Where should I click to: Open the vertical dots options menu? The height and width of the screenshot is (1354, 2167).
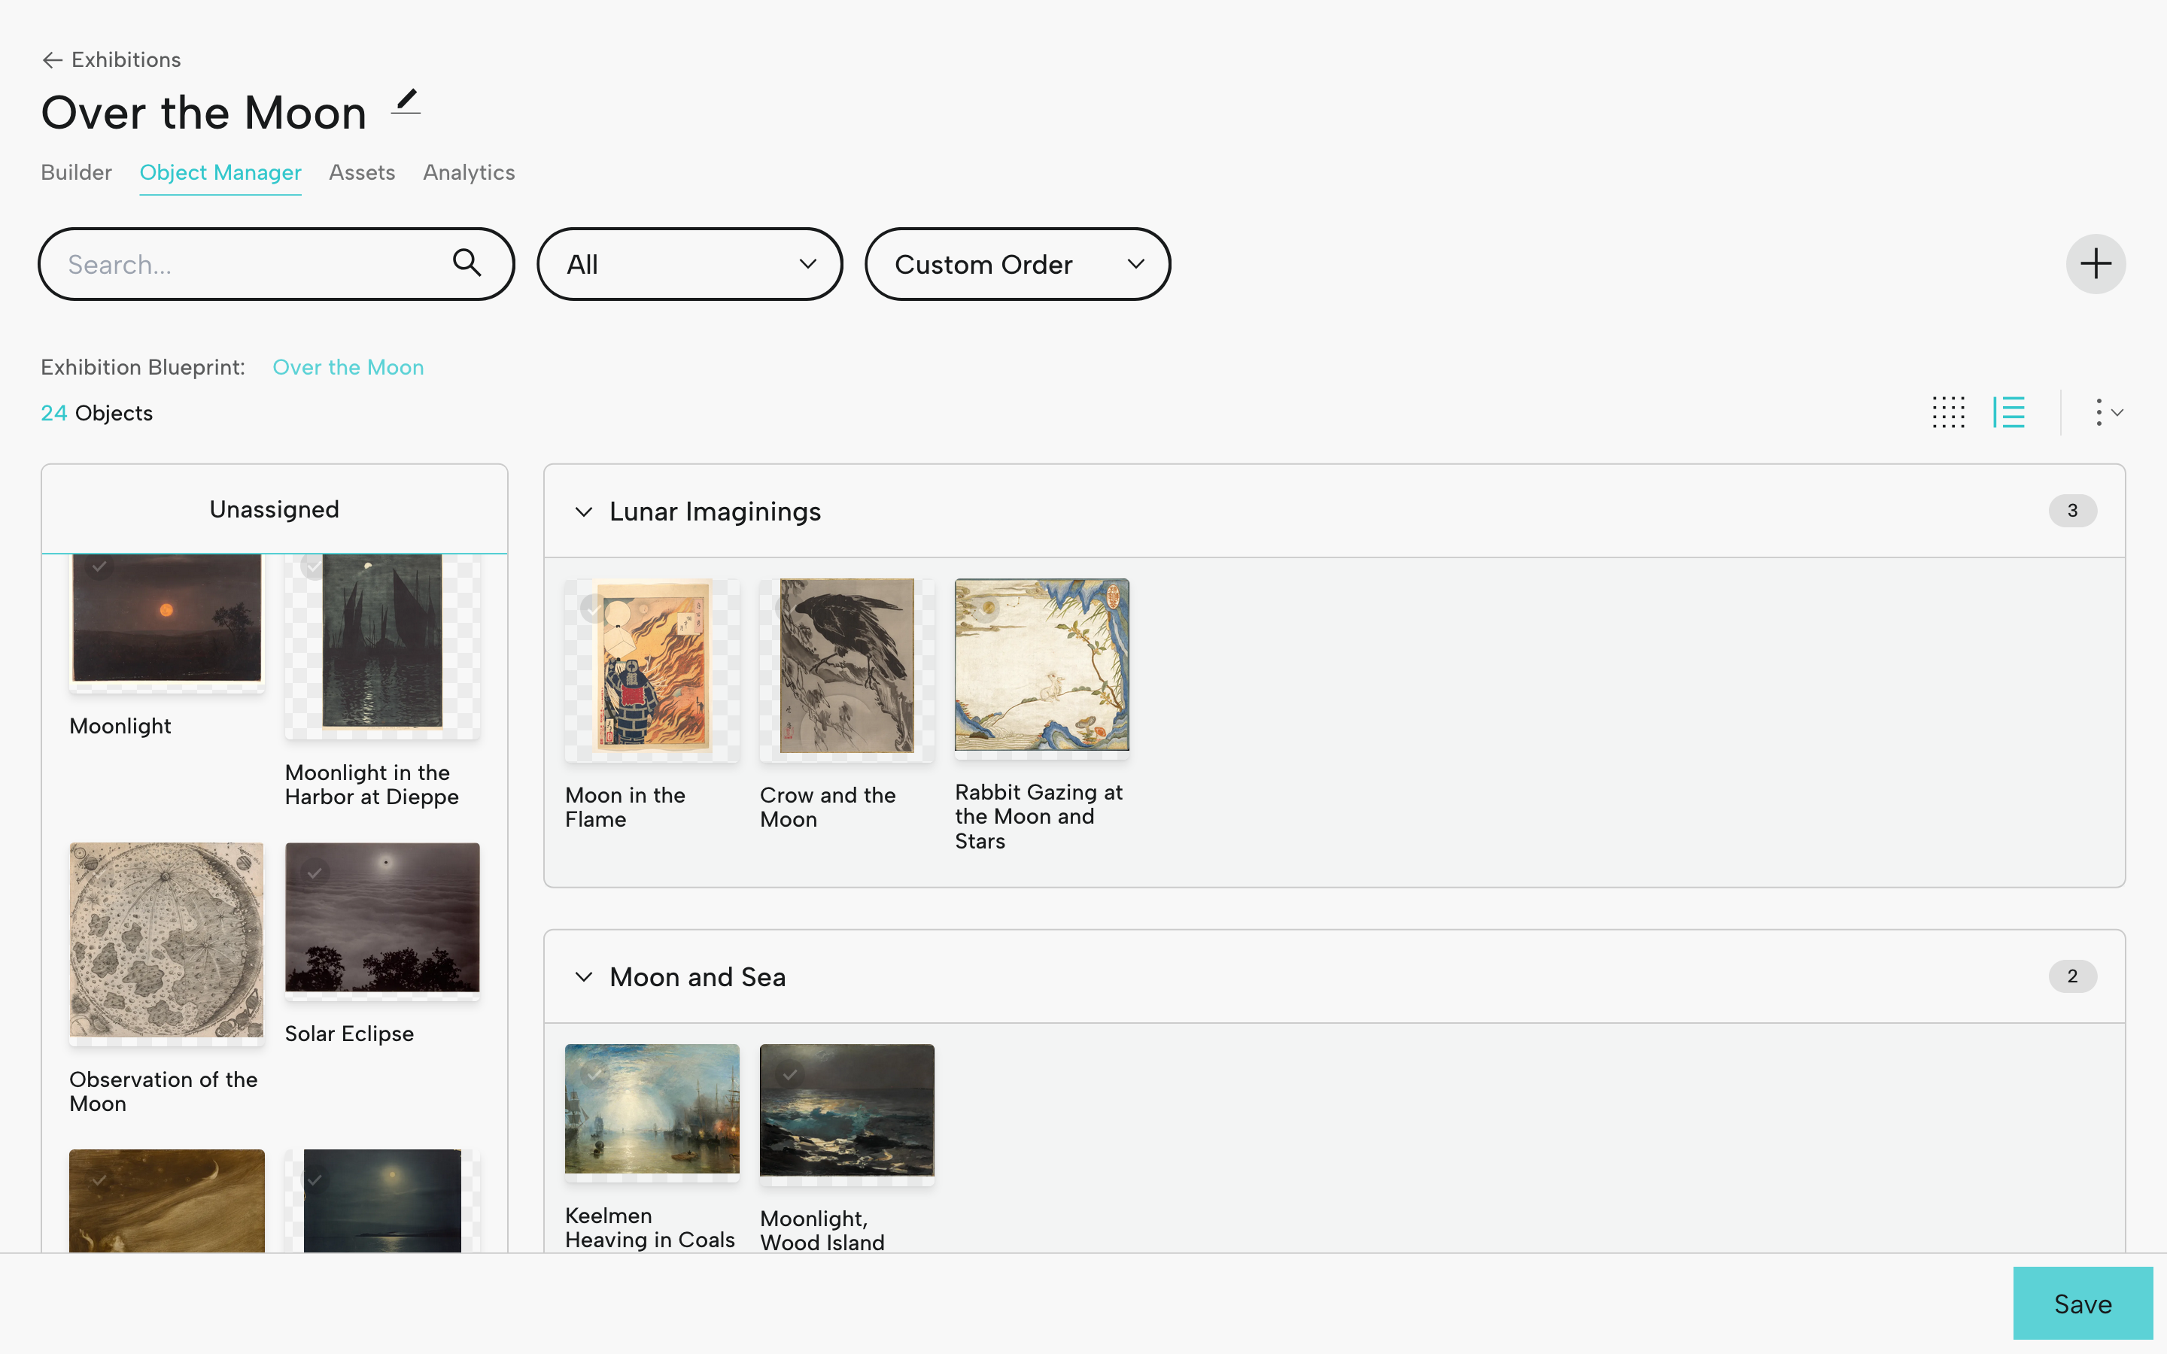[x=2108, y=413]
